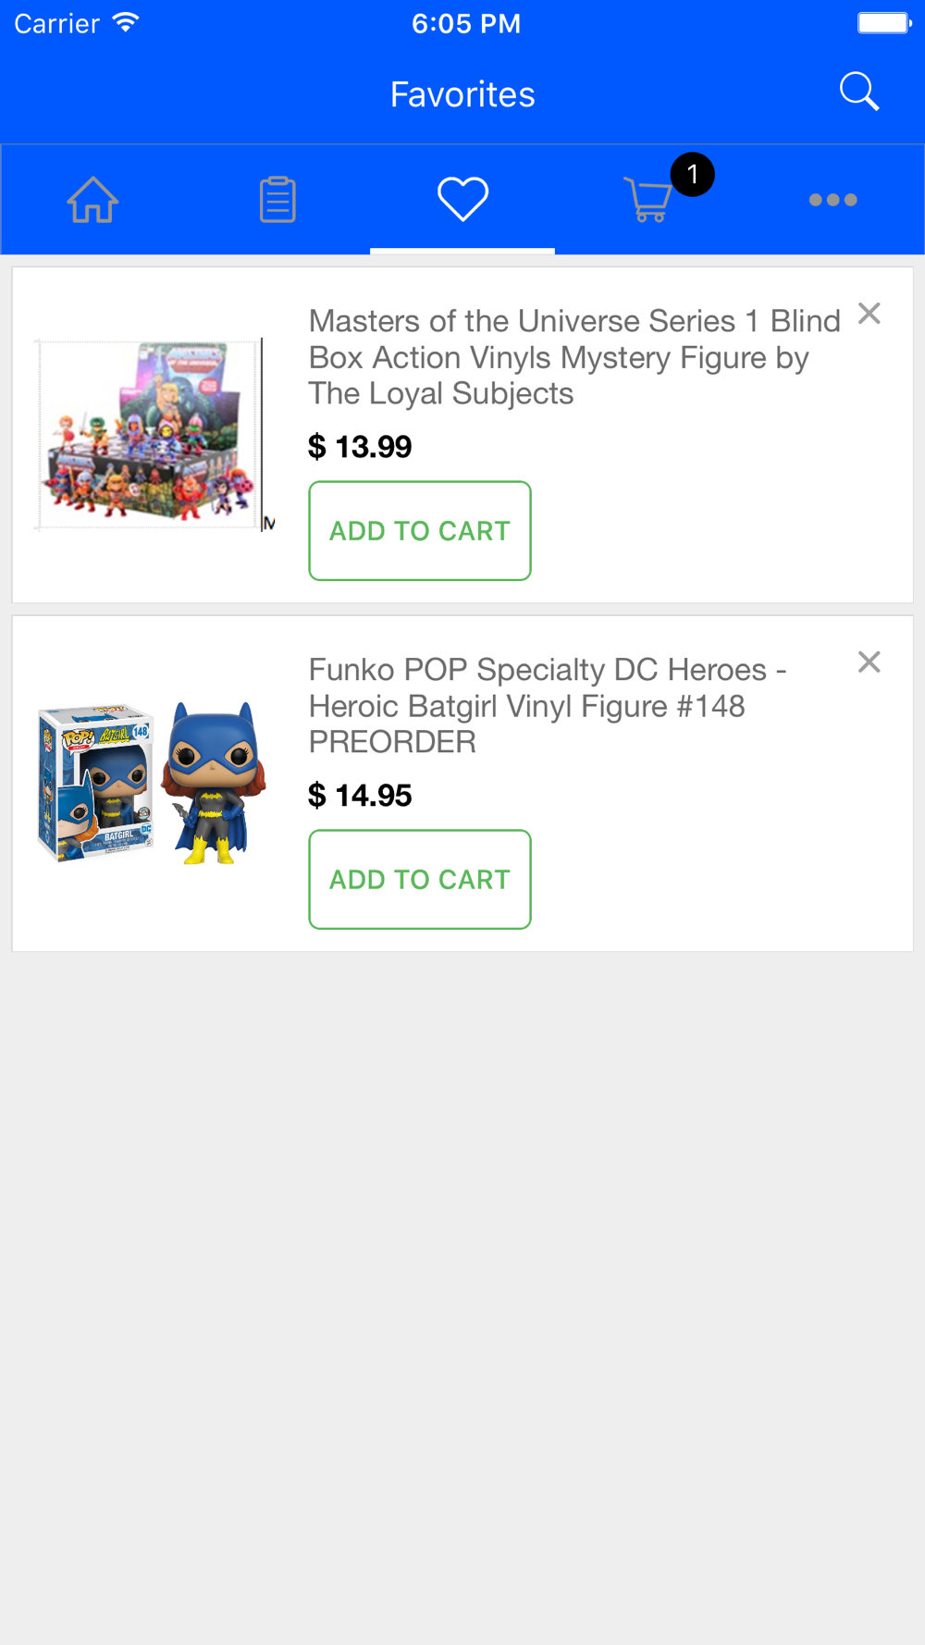The image size is (925, 1645).
Task: Open the search magnifier icon
Action: tap(858, 93)
